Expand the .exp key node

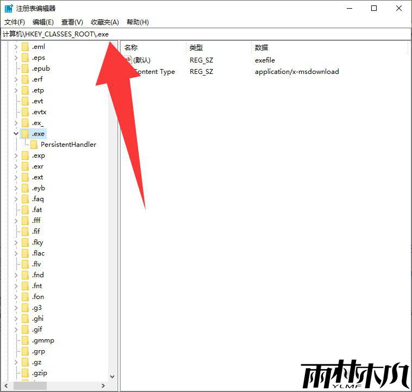16,155
